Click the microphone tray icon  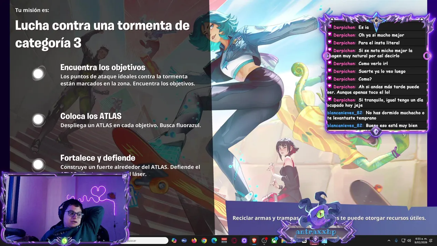click(x=396, y=241)
